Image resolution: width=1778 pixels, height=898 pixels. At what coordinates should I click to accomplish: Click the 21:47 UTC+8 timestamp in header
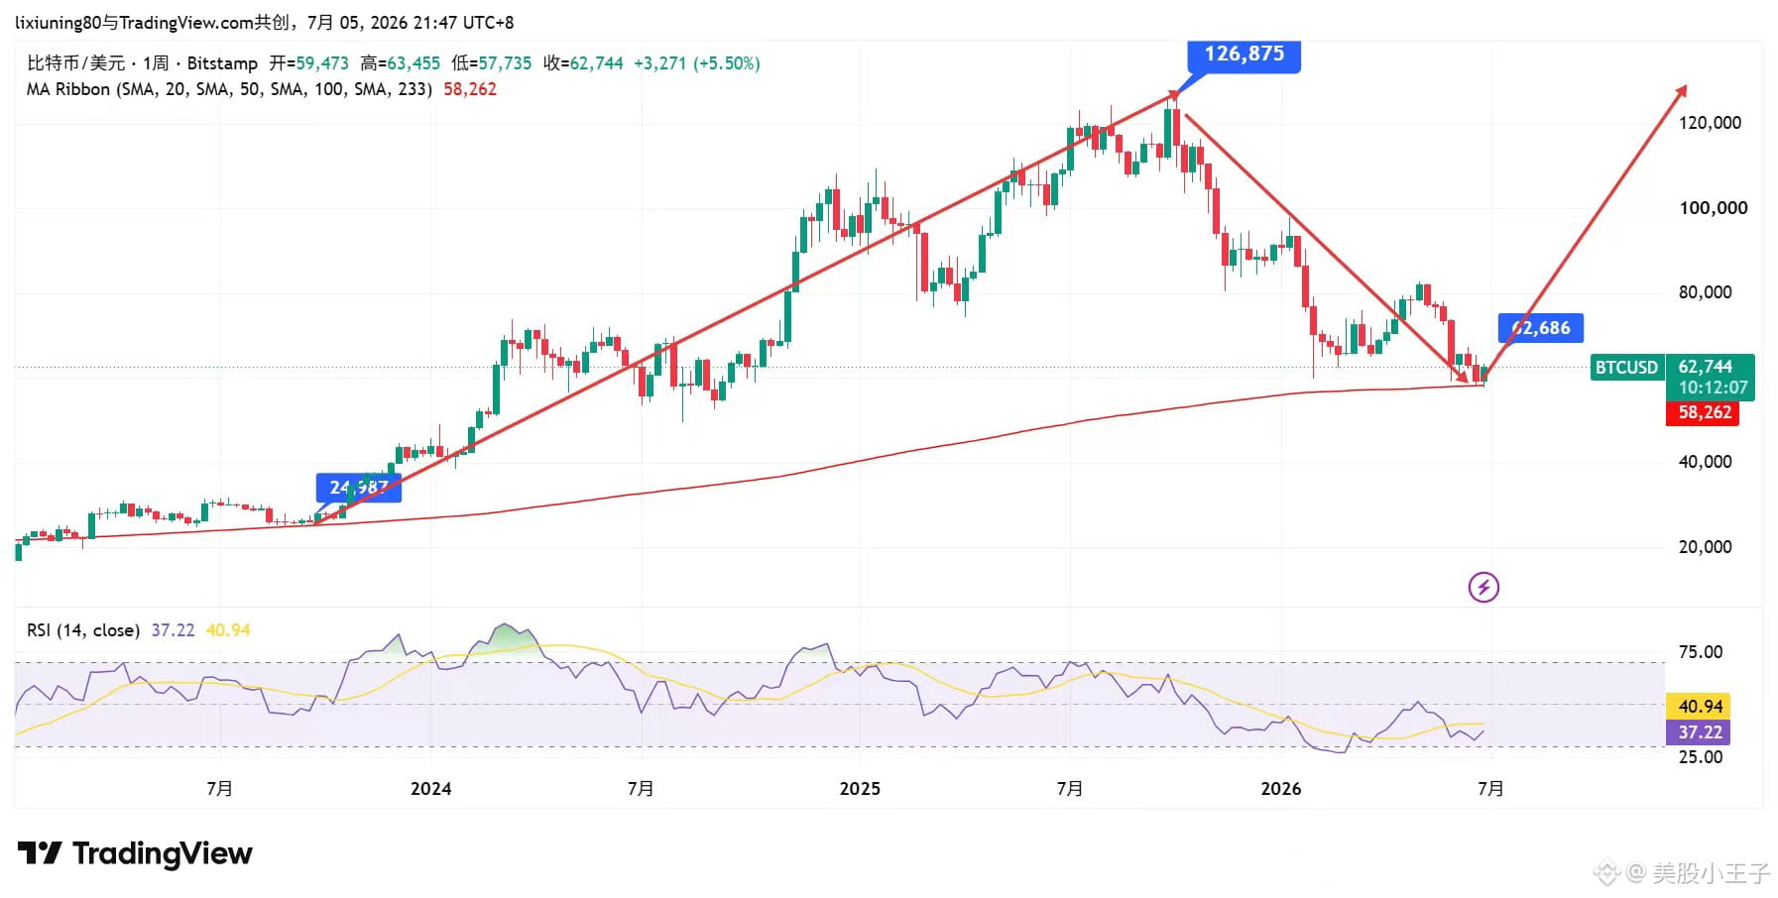click(463, 22)
